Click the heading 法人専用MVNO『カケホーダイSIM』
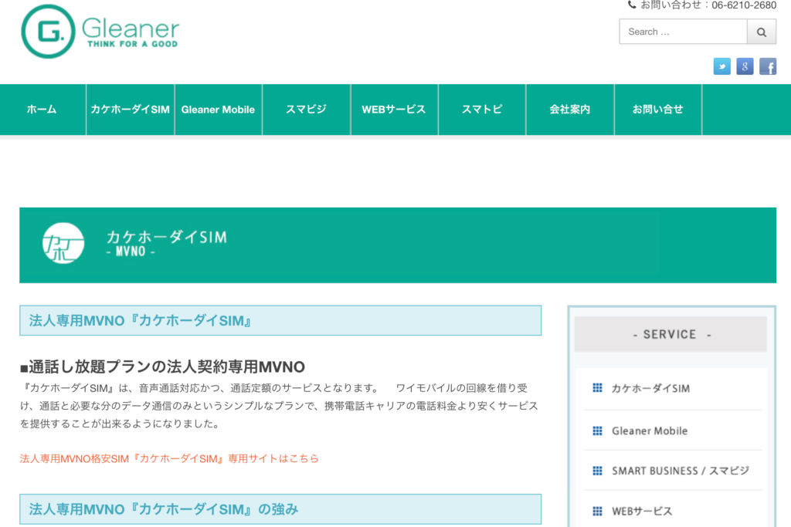This screenshot has height=527, width=791. 141,320
